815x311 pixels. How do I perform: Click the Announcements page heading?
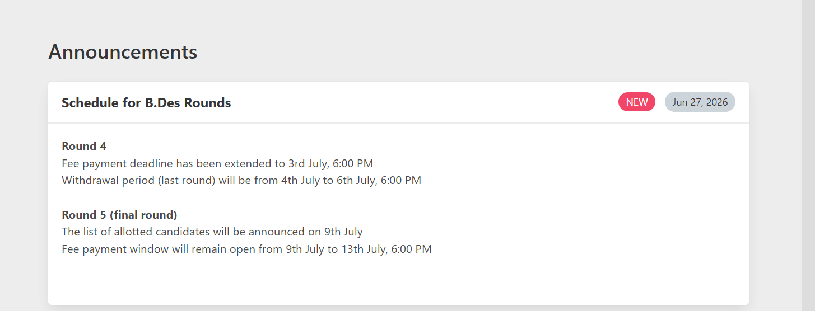click(123, 52)
